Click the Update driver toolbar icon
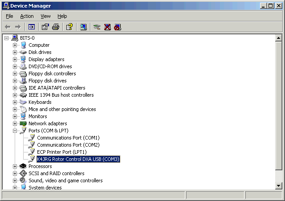 [97, 27]
